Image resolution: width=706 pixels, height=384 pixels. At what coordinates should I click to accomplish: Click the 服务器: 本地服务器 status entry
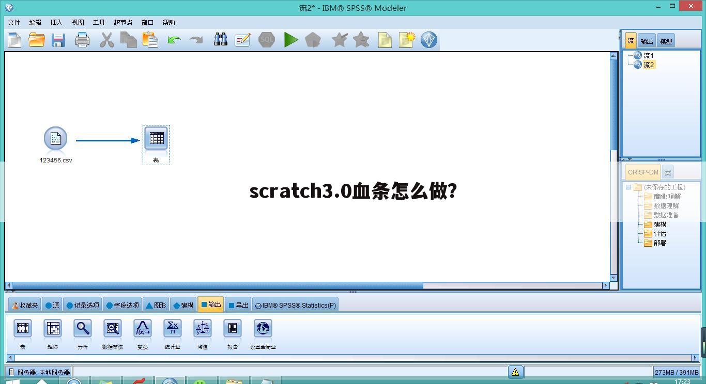pos(39,372)
